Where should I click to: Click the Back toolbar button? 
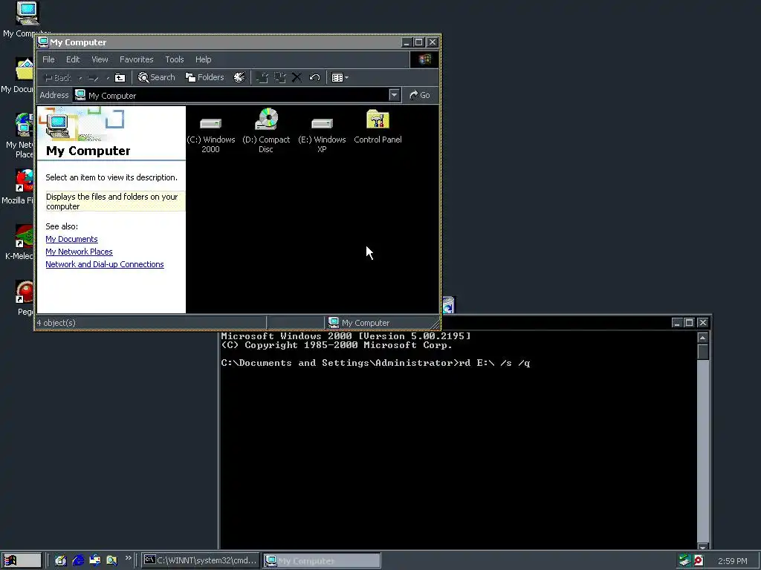[58, 77]
